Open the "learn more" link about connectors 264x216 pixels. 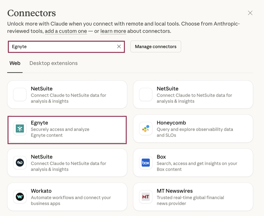tap(113, 31)
